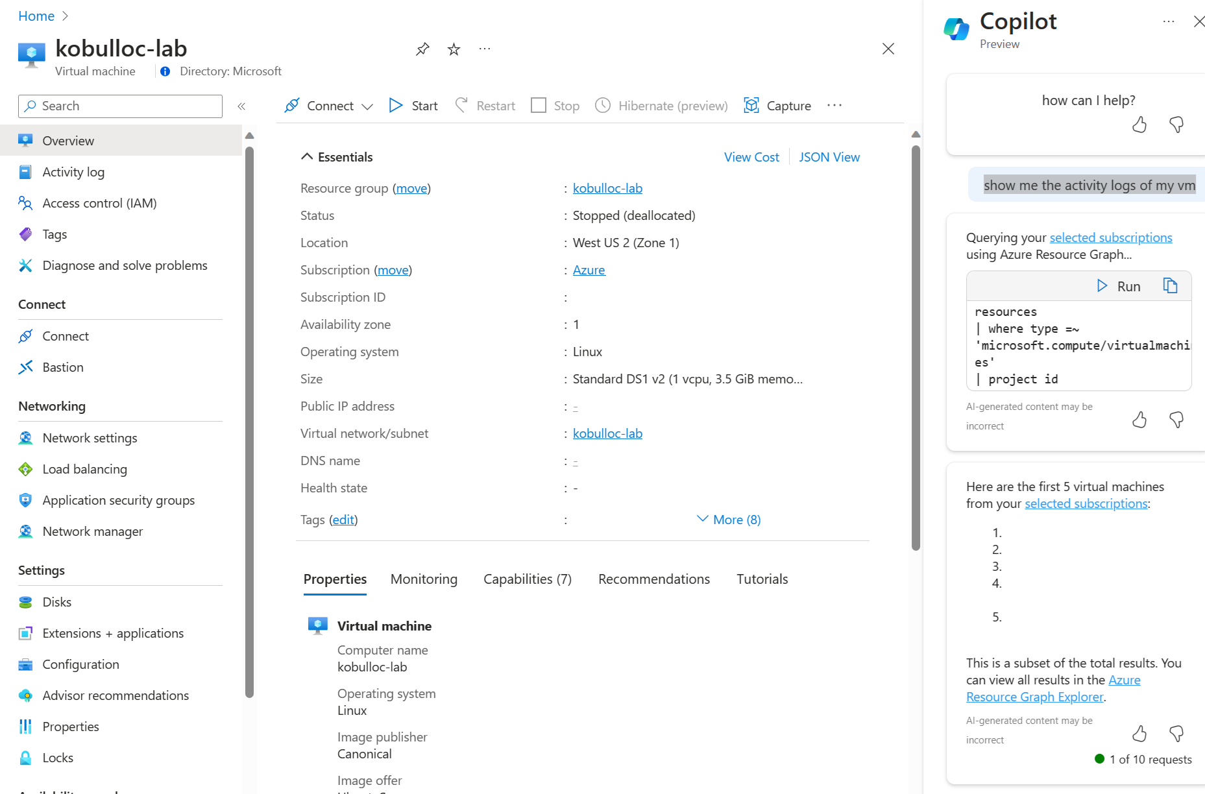Open the Copilot ellipsis options menu
This screenshot has height=794, width=1205.
tap(1169, 21)
